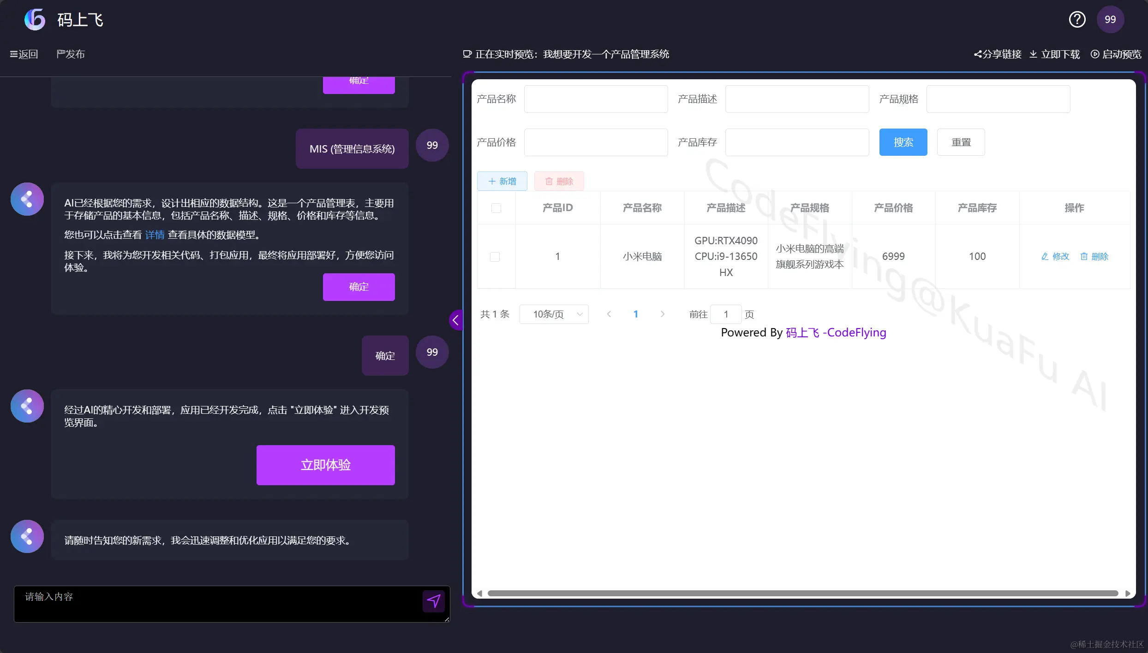Click the start preview play icon (启动预览)
The height and width of the screenshot is (653, 1148).
click(1094, 54)
